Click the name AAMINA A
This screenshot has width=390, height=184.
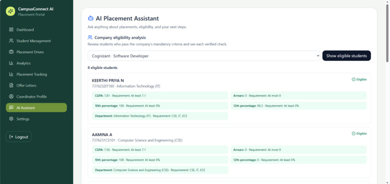(102, 135)
